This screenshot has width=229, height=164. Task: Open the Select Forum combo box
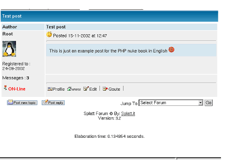171,103
